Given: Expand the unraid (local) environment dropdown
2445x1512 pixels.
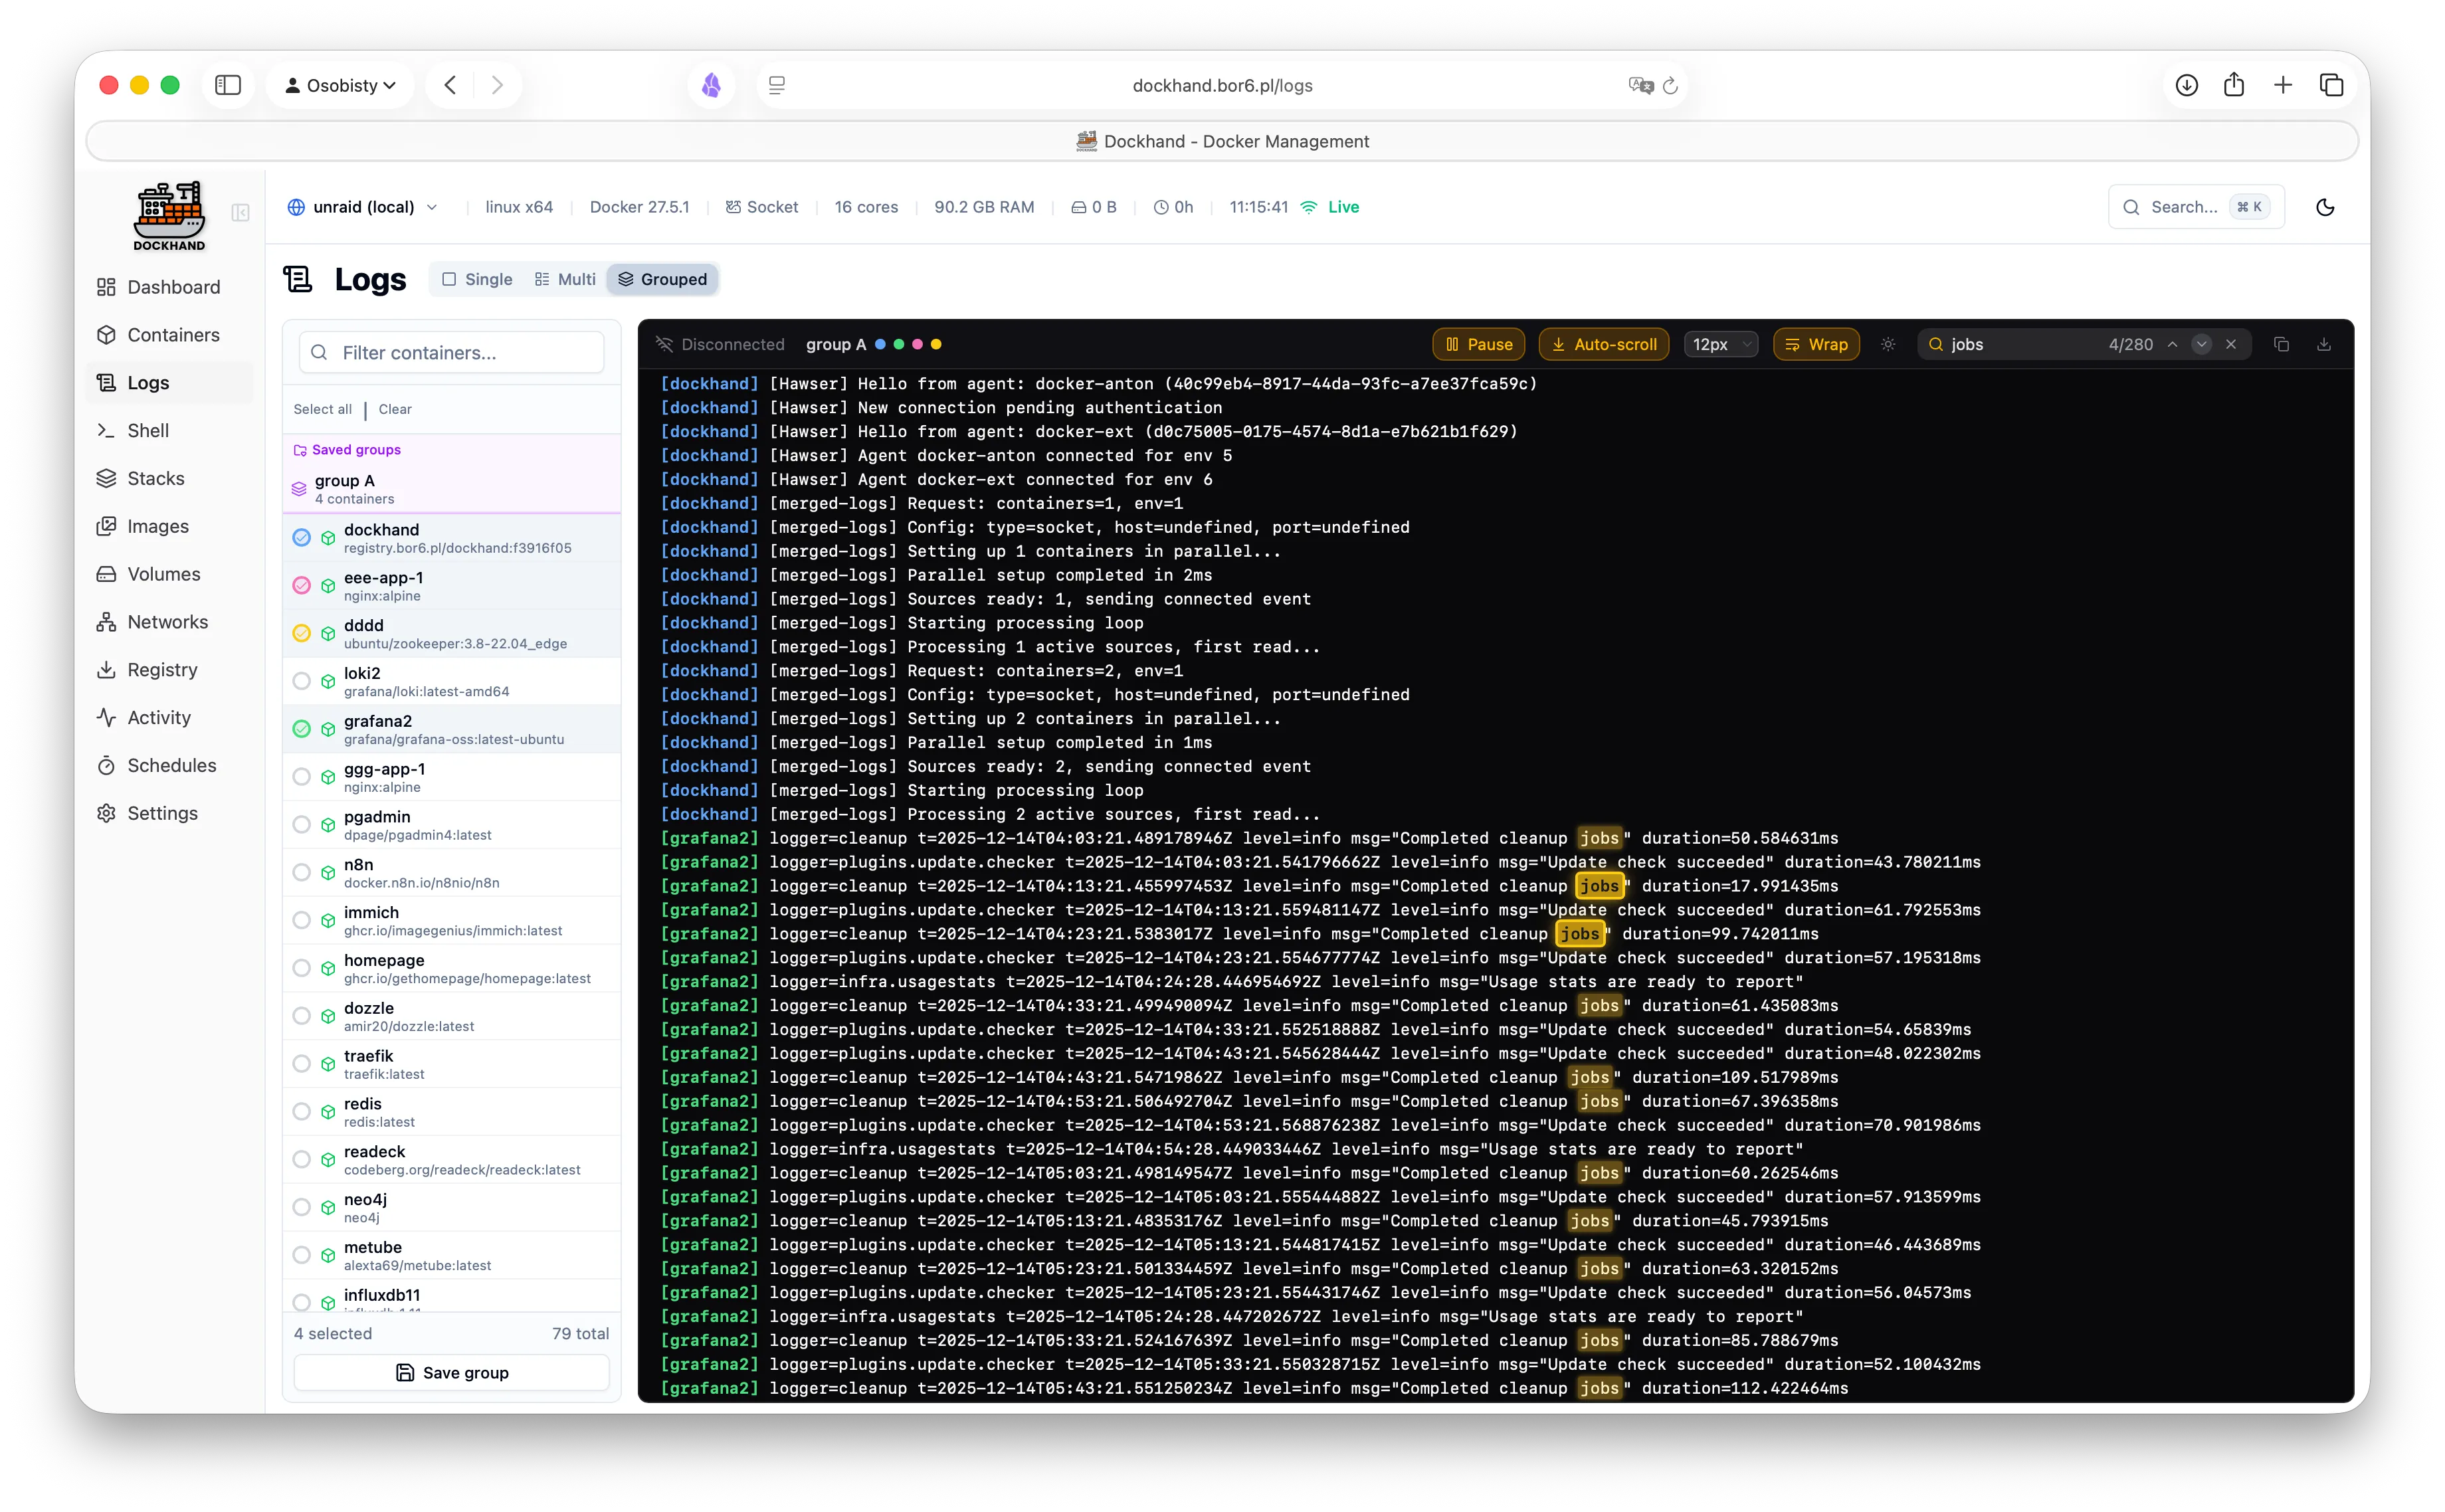Looking at the screenshot, I should 363,207.
